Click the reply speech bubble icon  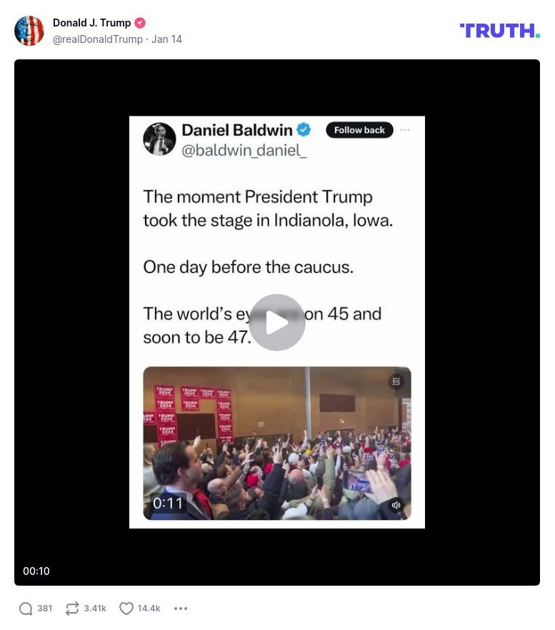(26, 609)
